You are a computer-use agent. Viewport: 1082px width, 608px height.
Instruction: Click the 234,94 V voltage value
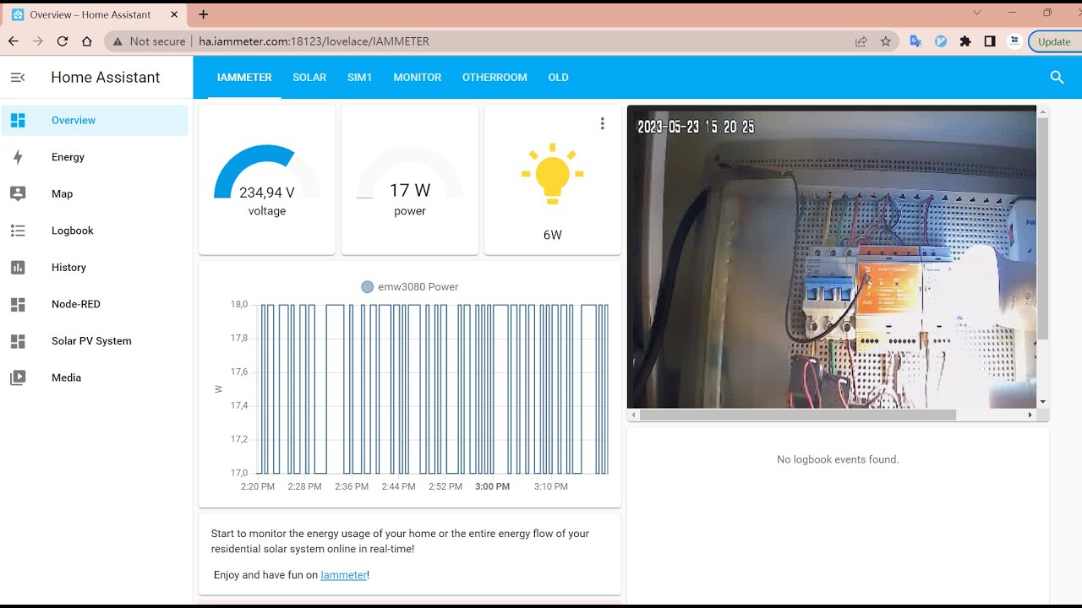267,193
